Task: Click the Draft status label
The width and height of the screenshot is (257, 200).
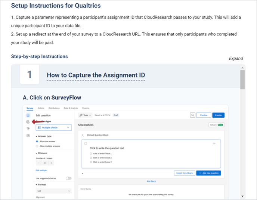Action: [x=116, y=115]
